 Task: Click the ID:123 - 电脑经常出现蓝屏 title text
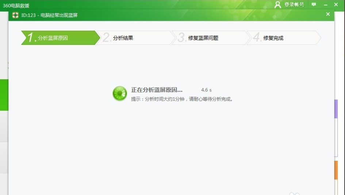pyautogui.click(x=49, y=15)
